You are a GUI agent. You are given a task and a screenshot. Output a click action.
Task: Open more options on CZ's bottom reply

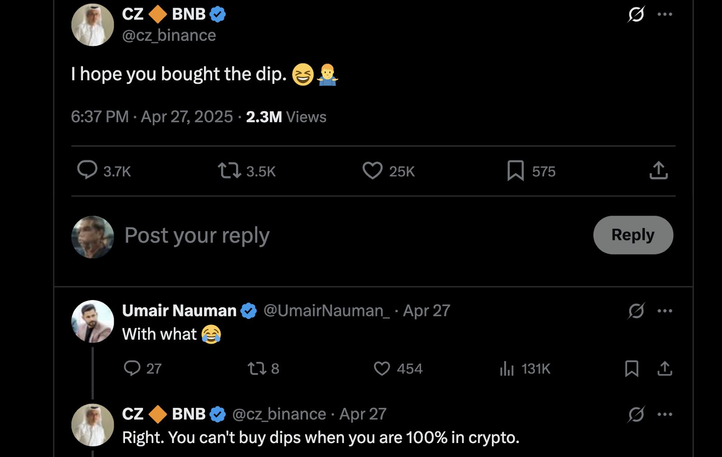(x=665, y=414)
